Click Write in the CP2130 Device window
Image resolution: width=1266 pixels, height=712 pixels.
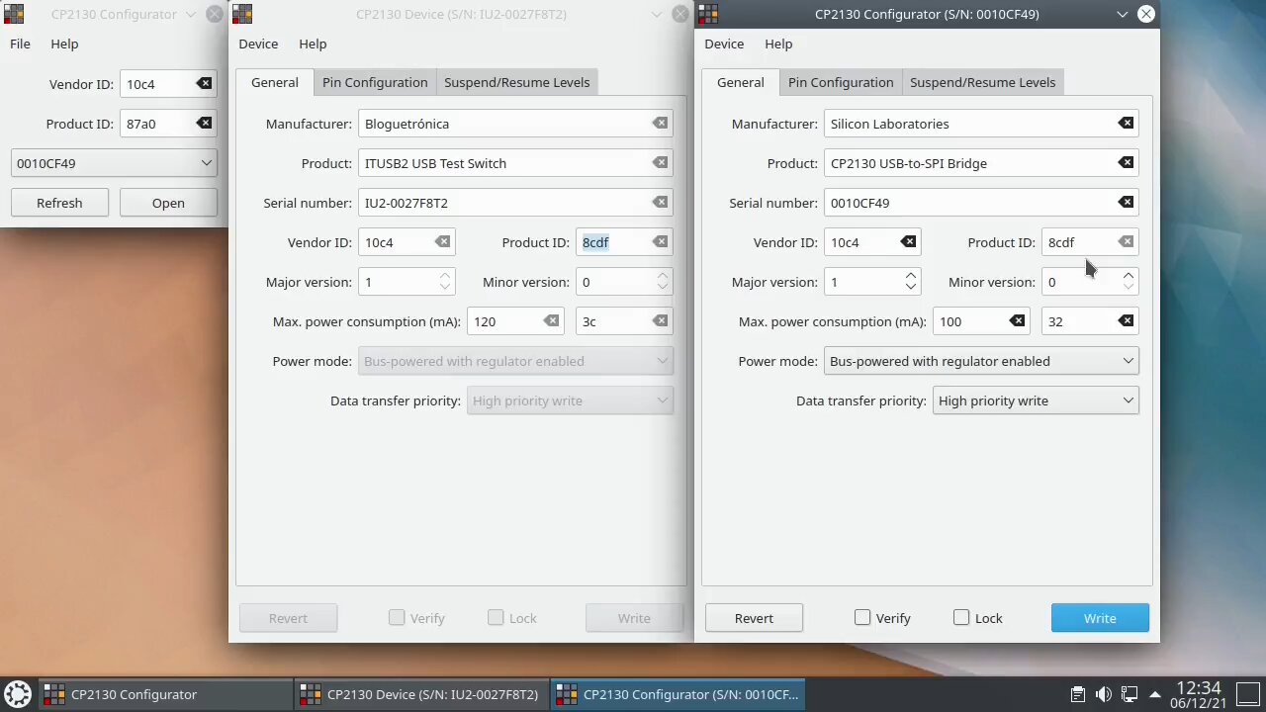pyautogui.click(x=634, y=618)
